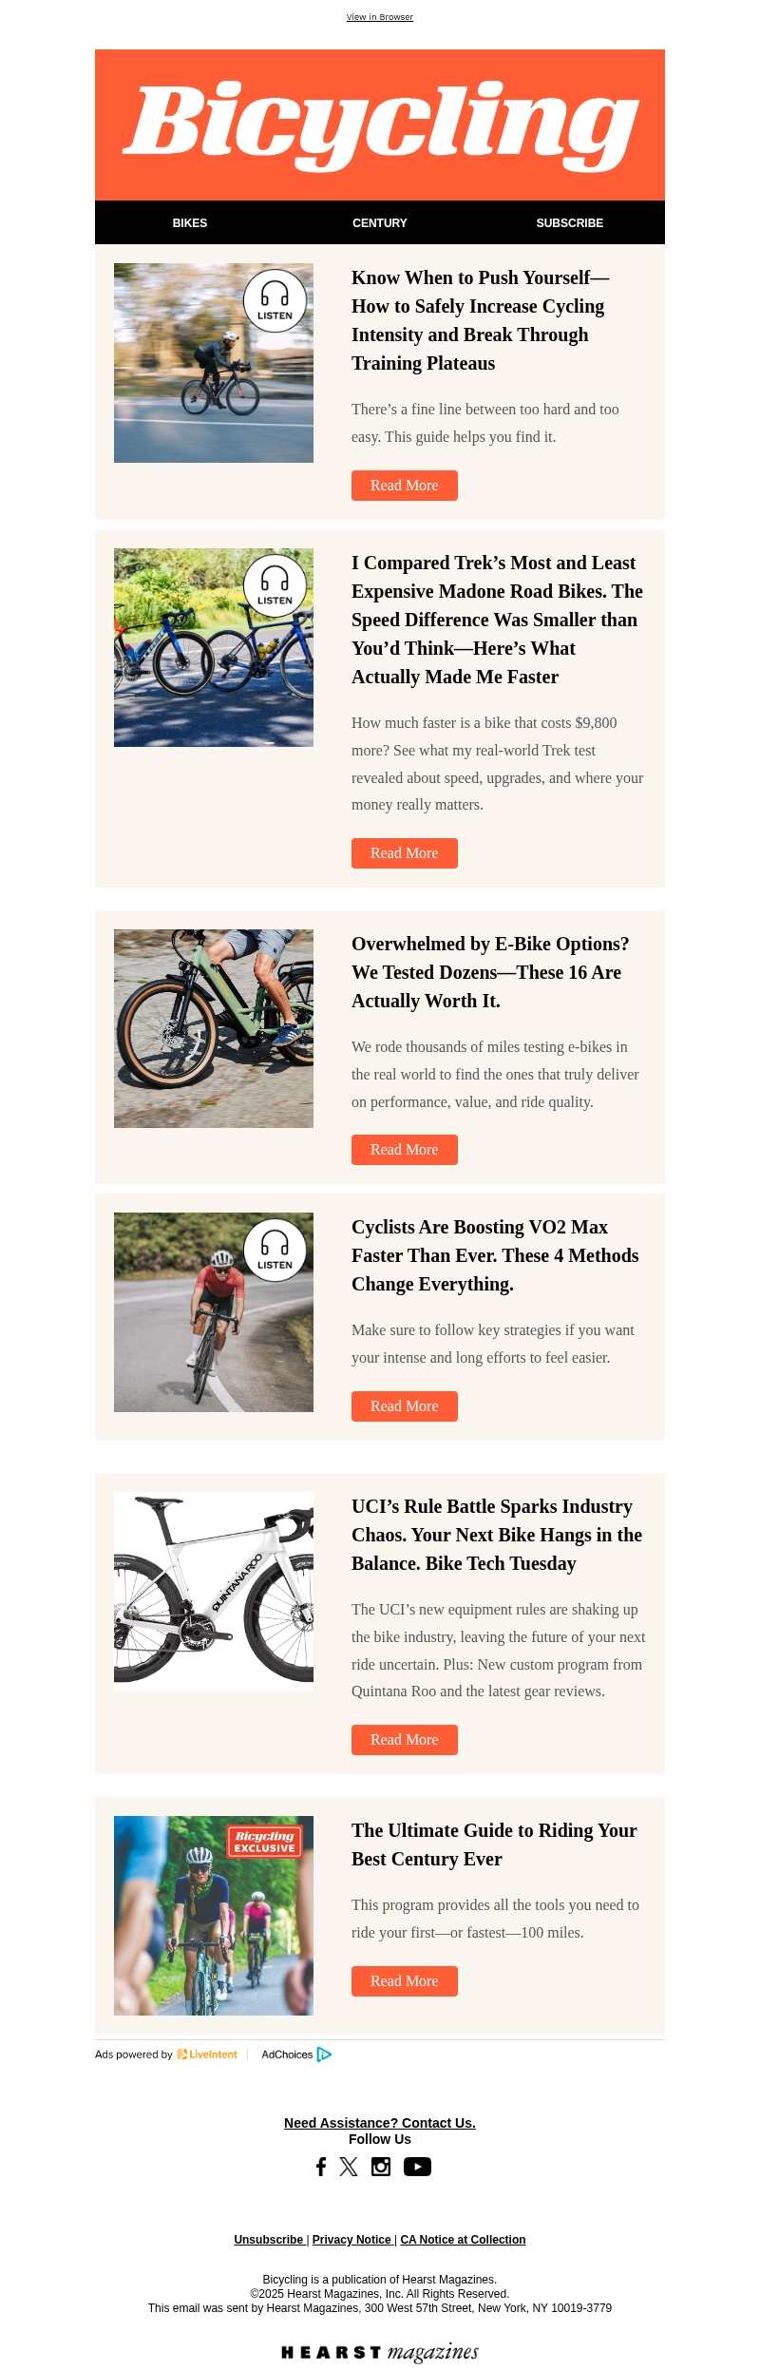The height and width of the screenshot is (2370, 760).
Task: Click the Listen icon on Trek Madone image
Action: point(275,585)
